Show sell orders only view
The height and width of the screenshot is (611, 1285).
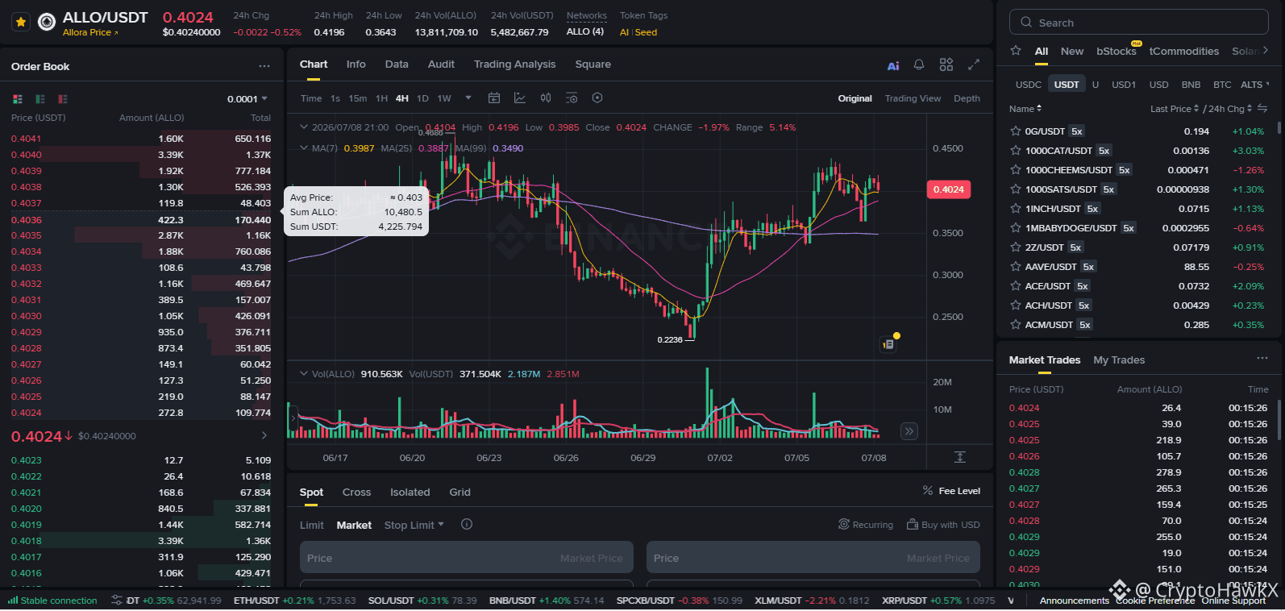(63, 99)
